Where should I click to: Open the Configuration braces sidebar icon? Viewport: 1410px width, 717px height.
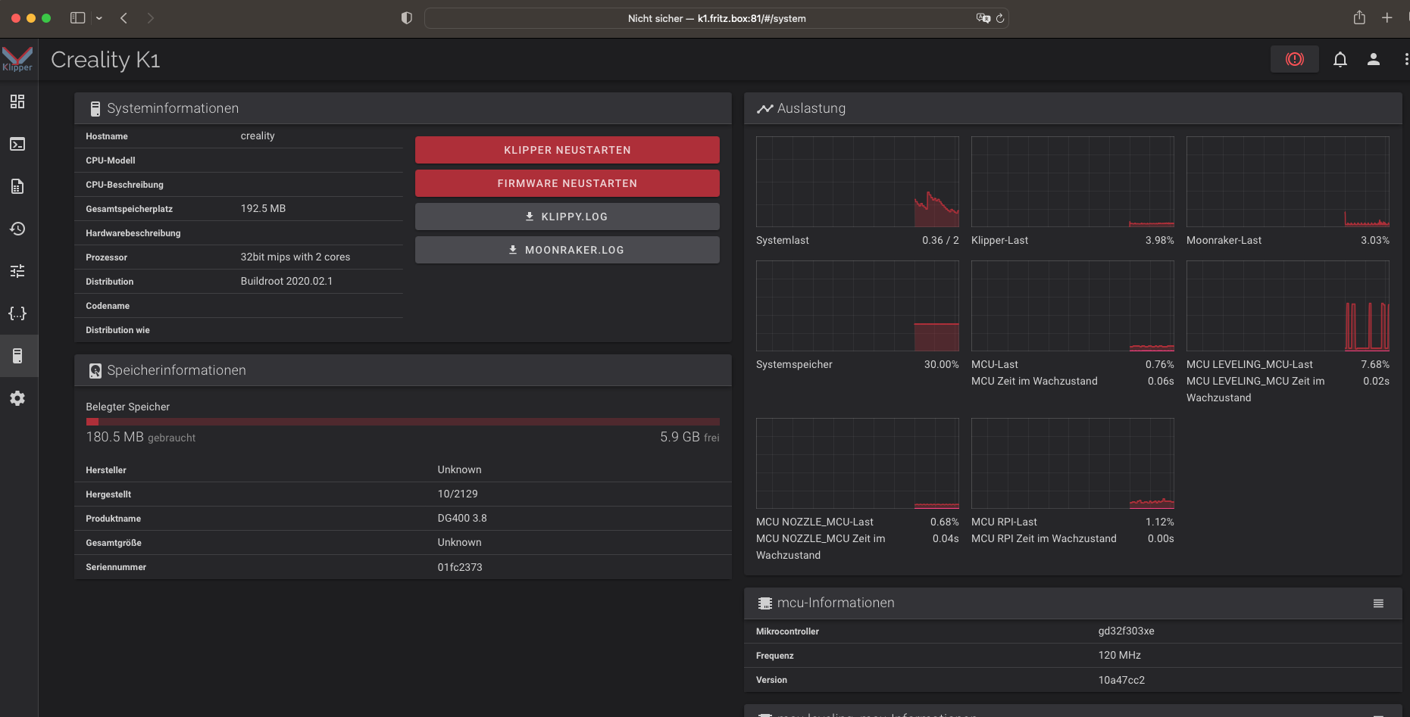coord(17,313)
